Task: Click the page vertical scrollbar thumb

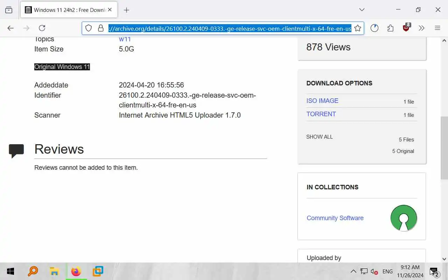Action: (x=444, y=148)
